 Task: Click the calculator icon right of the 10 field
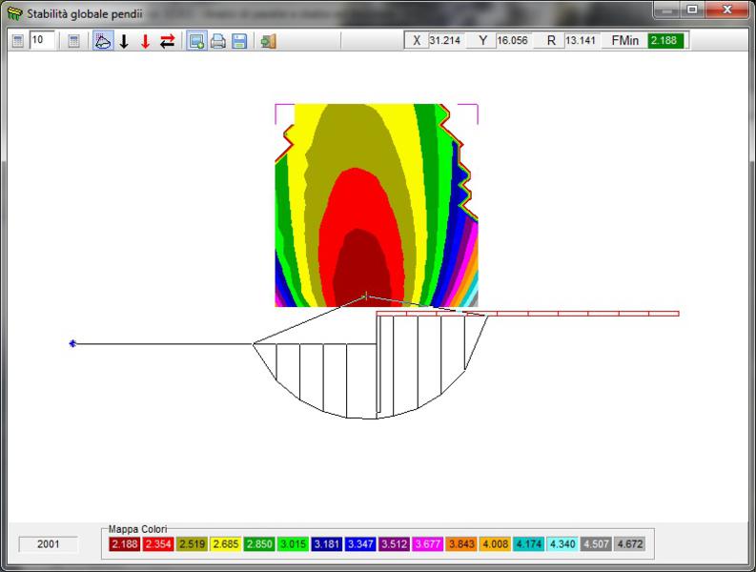pos(73,41)
